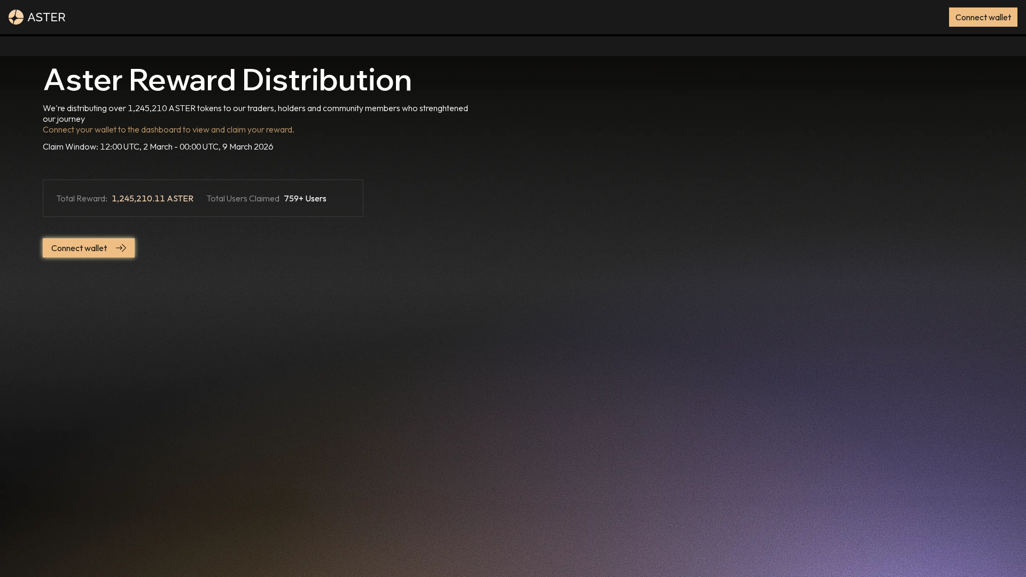
Task: Click the ASTER brand name in header
Action: (x=46, y=17)
